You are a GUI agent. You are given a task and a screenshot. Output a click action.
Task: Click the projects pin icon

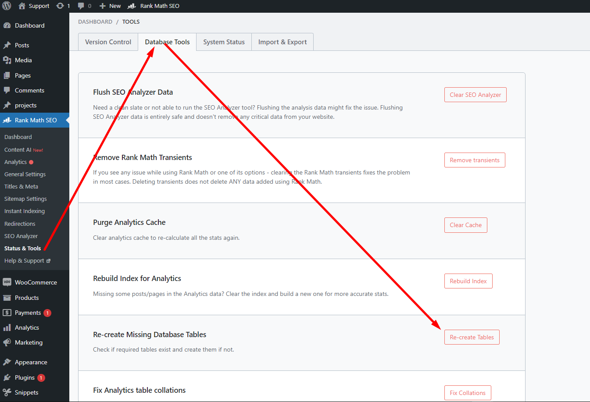[x=7, y=105]
